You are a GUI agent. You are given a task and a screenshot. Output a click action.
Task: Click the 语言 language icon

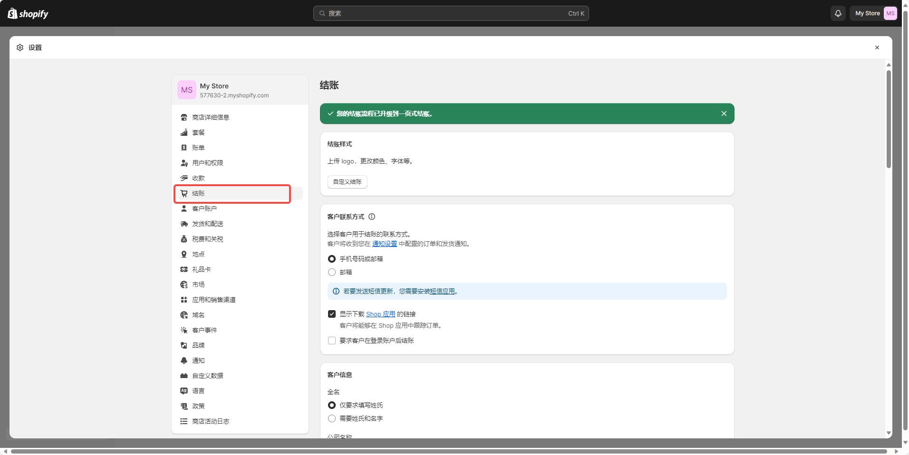coord(184,391)
